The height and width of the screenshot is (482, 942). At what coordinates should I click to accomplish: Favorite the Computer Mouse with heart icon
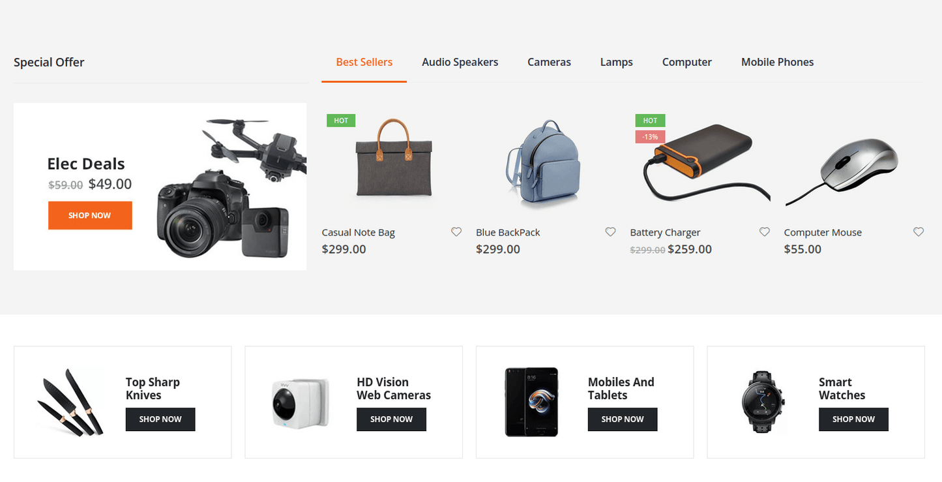919,232
